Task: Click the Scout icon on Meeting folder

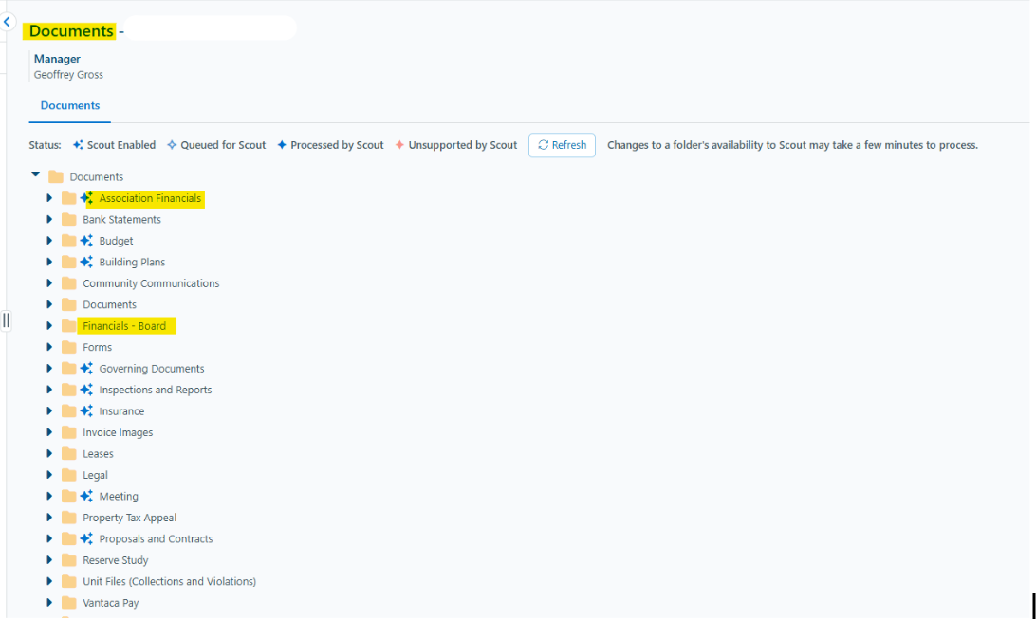Action: tap(86, 497)
